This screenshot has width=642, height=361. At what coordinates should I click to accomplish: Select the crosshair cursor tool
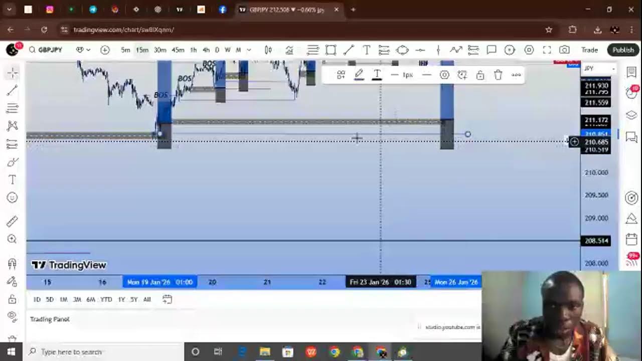pos(13,73)
